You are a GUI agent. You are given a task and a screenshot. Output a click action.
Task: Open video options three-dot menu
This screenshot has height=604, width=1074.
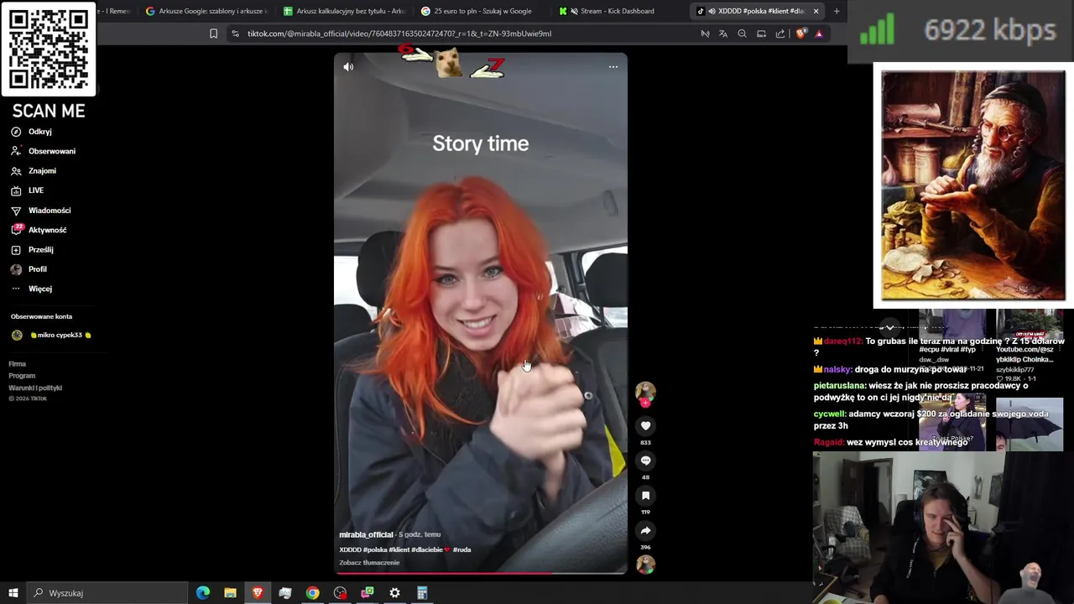click(x=613, y=67)
